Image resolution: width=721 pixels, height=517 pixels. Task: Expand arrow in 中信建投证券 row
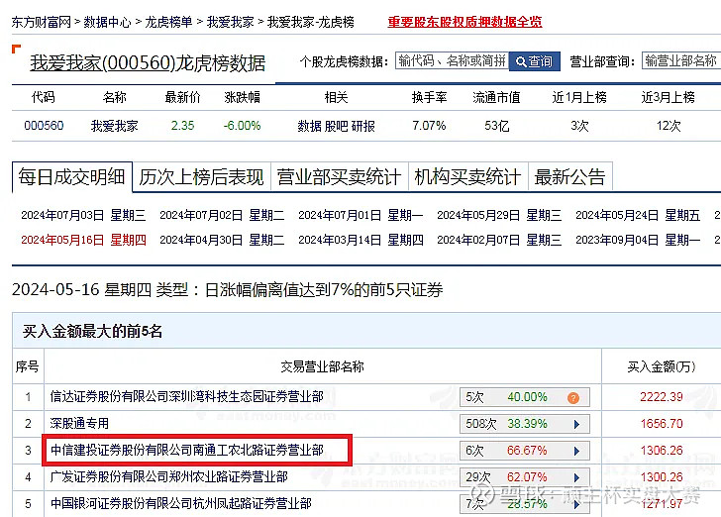(x=576, y=451)
